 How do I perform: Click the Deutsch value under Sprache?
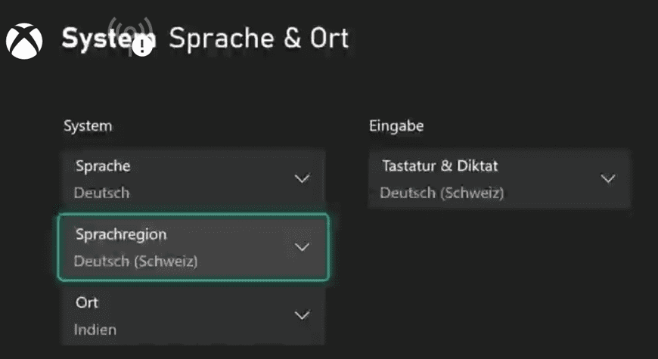(101, 193)
